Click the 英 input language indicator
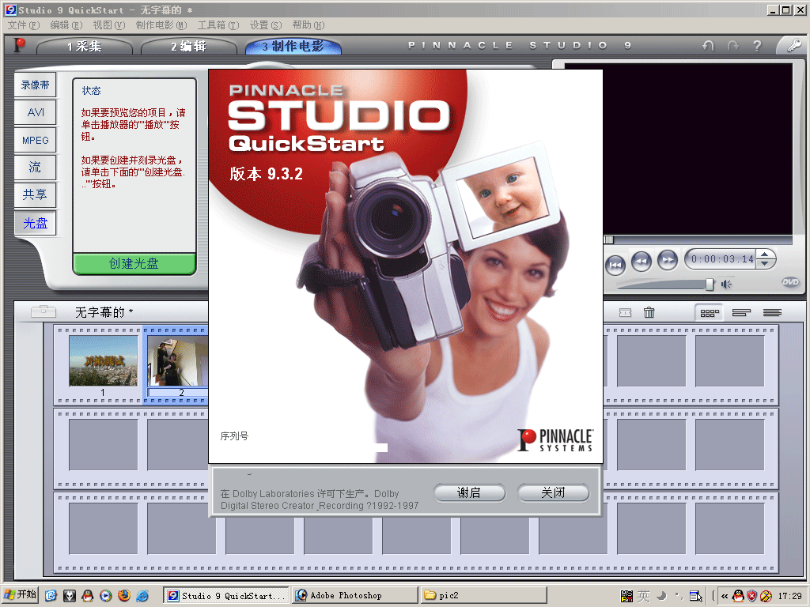This screenshot has height=607, width=810. click(644, 596)
